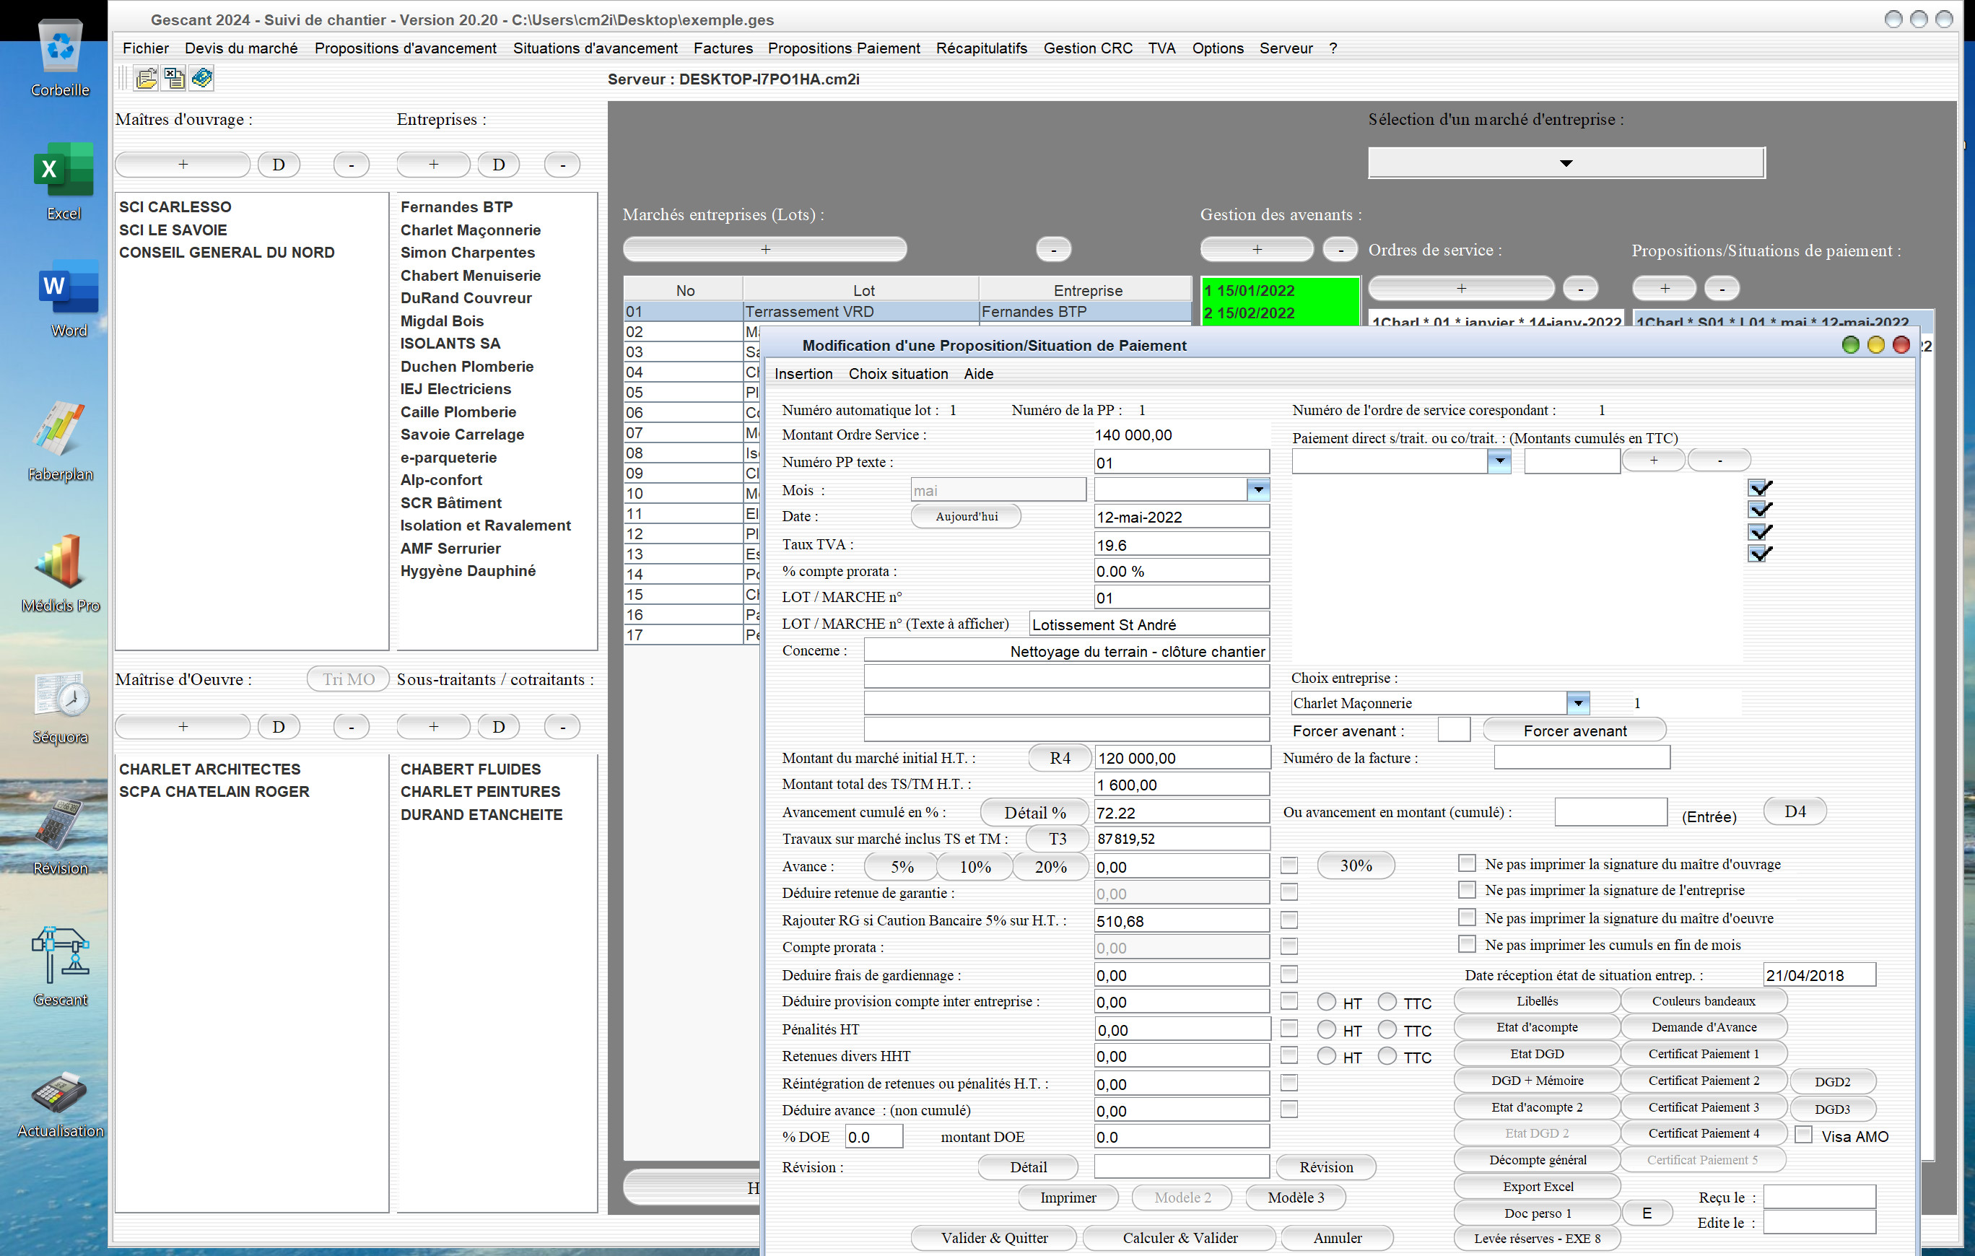Open the Insertion menu in dialog
Screen dimensions: 1975x1256
coord(803,374)
